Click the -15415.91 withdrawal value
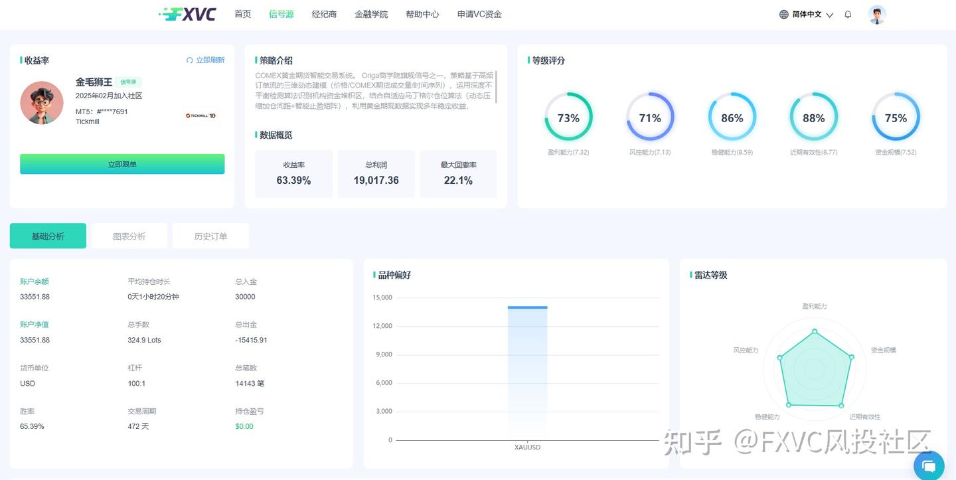The image size is (956, 480). tap(252, 340)
